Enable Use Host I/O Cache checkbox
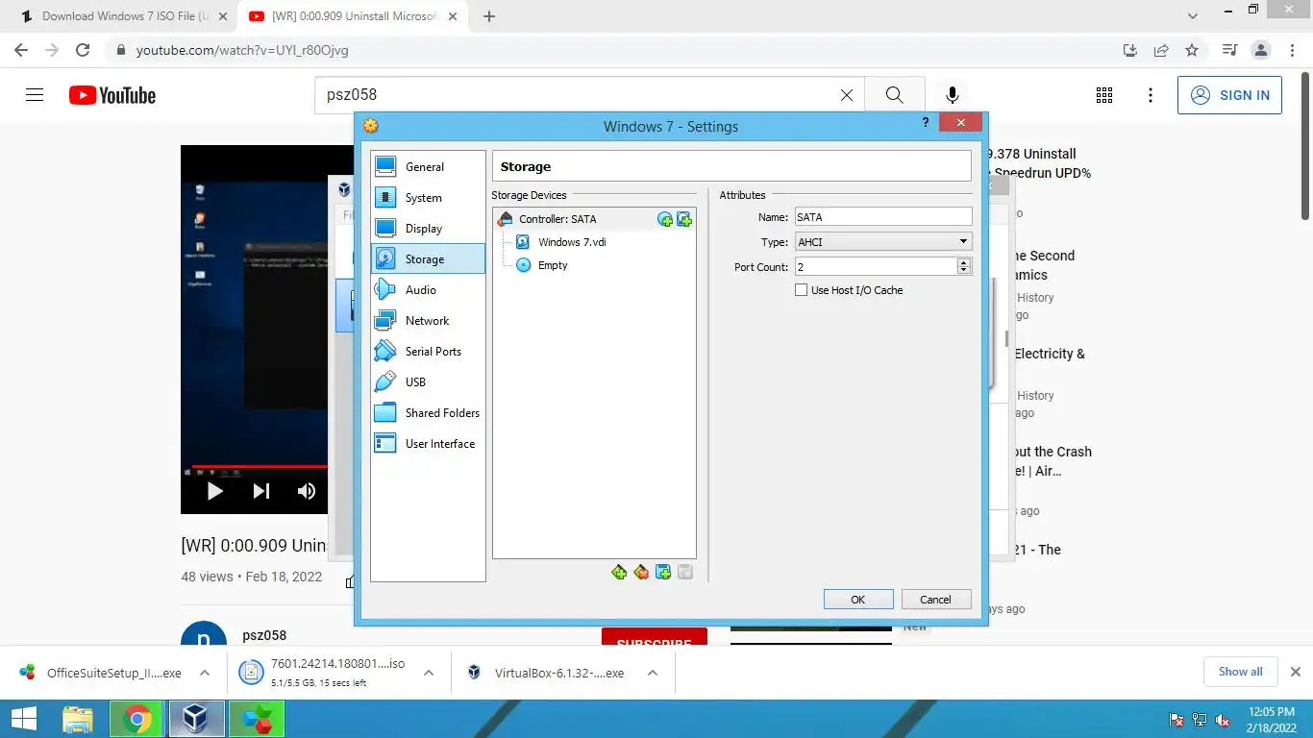The width and height of the screenshot is (1313, 738). (x=801, y=290)
